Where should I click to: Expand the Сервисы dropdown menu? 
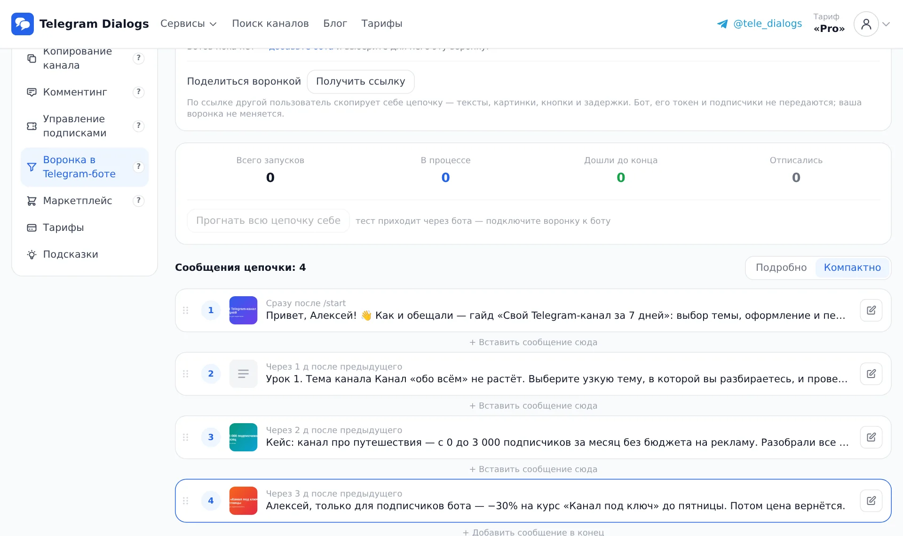(189, 24)
